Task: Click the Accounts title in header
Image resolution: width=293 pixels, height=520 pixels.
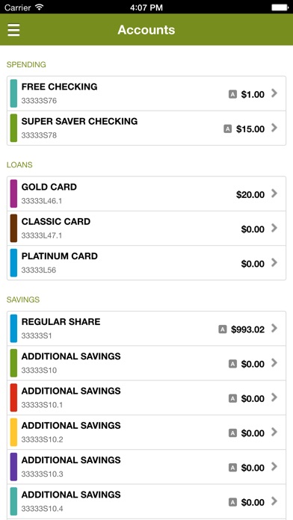Action: [x=146, y=30]
